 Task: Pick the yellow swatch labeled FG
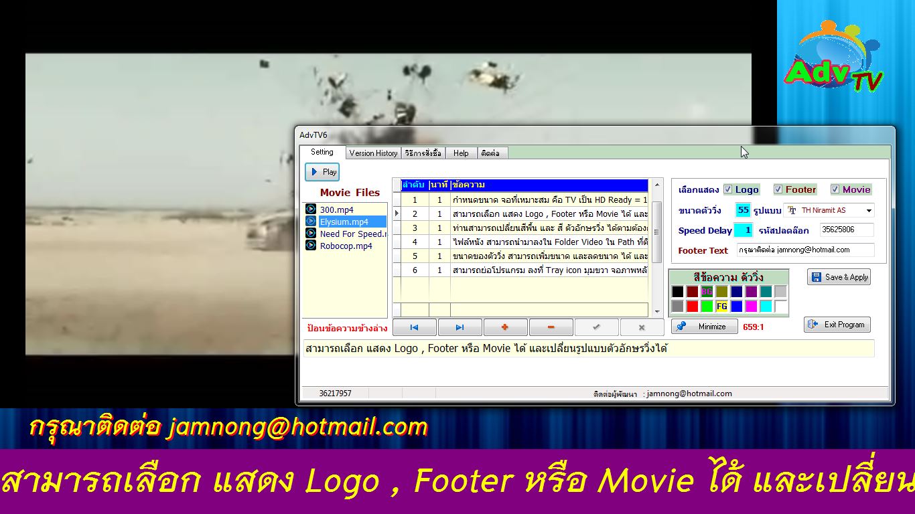click(x=722, y=307)
